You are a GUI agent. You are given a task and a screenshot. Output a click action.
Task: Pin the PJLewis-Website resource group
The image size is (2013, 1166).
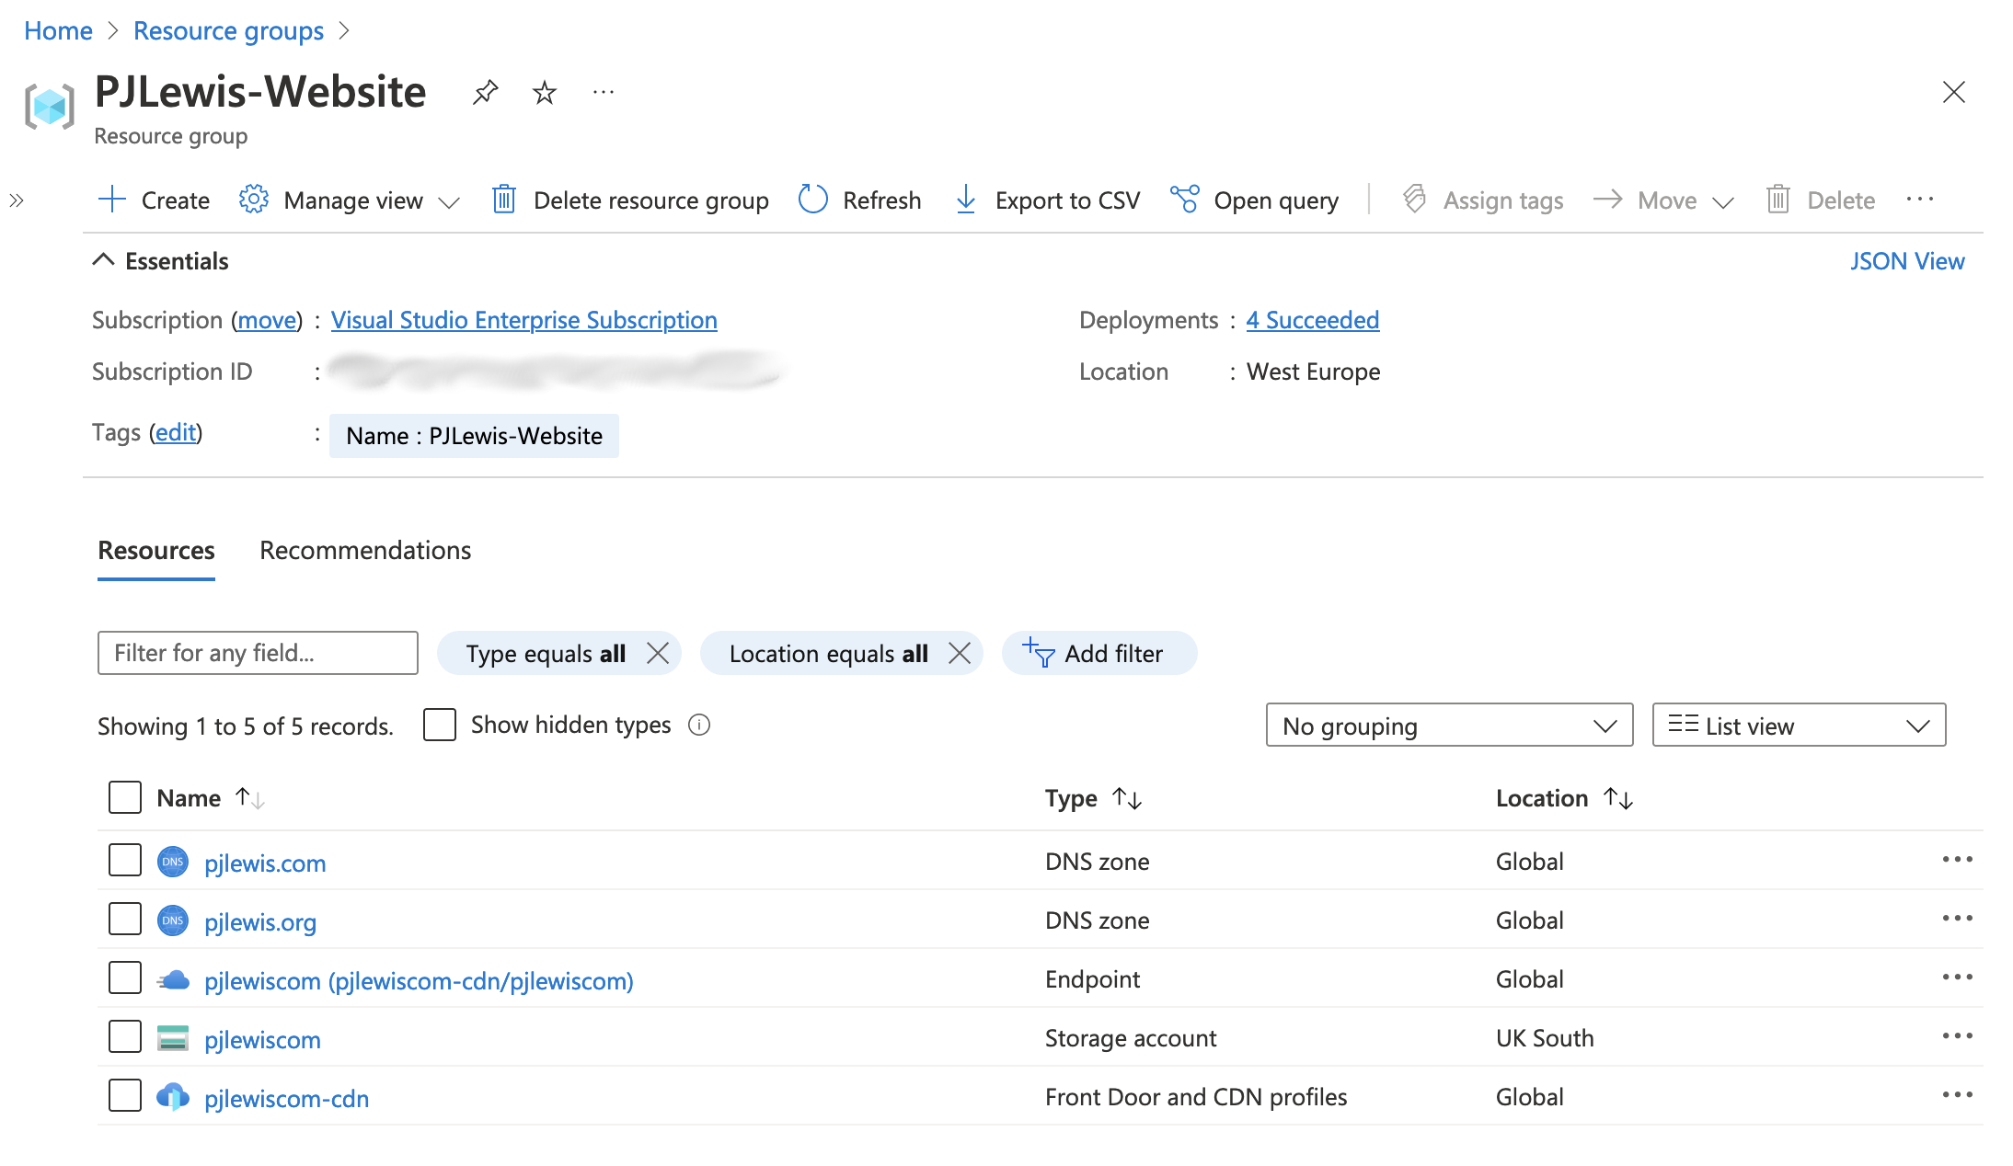[485, 92]
